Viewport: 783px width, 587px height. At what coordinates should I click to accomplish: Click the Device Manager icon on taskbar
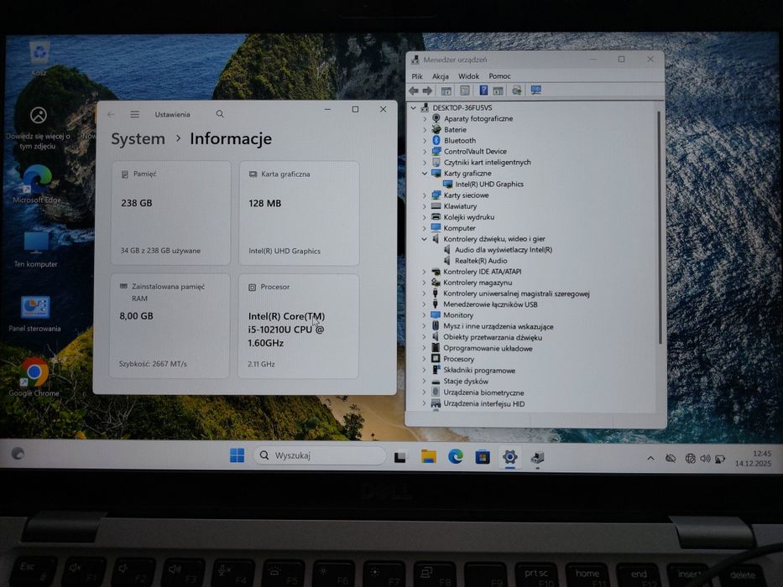pyautogui.click(x=537, y=457)
